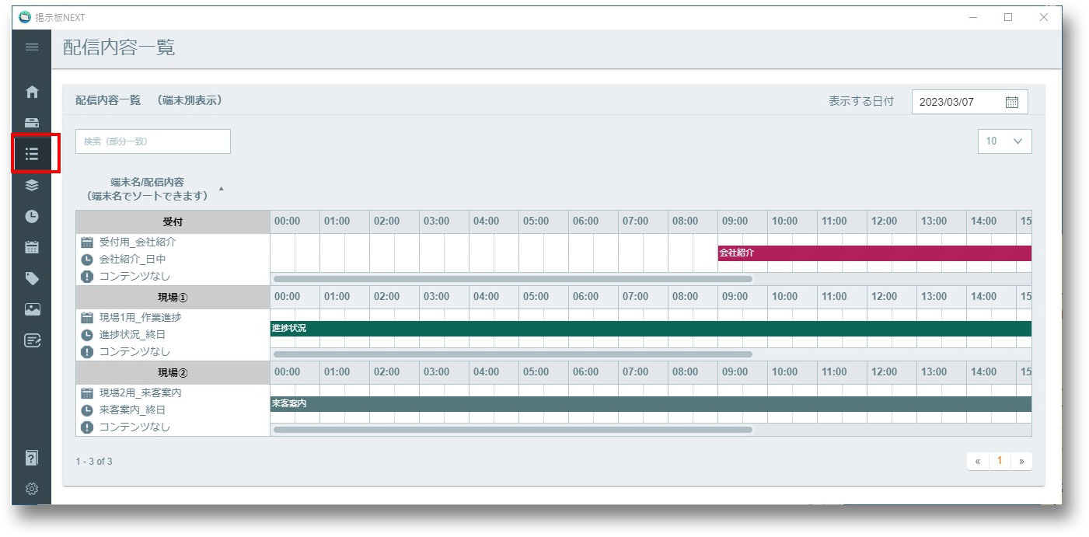Click the stacked layers sidebar icon

(x=32, y=185)
